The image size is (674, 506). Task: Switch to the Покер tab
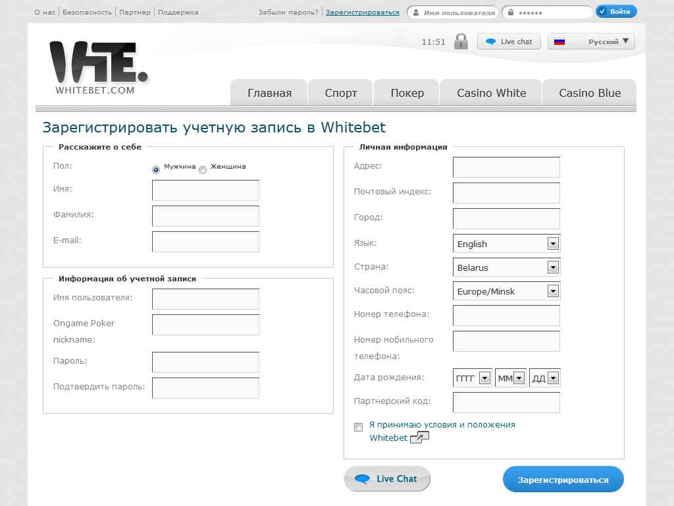click(x=407, y=93)
